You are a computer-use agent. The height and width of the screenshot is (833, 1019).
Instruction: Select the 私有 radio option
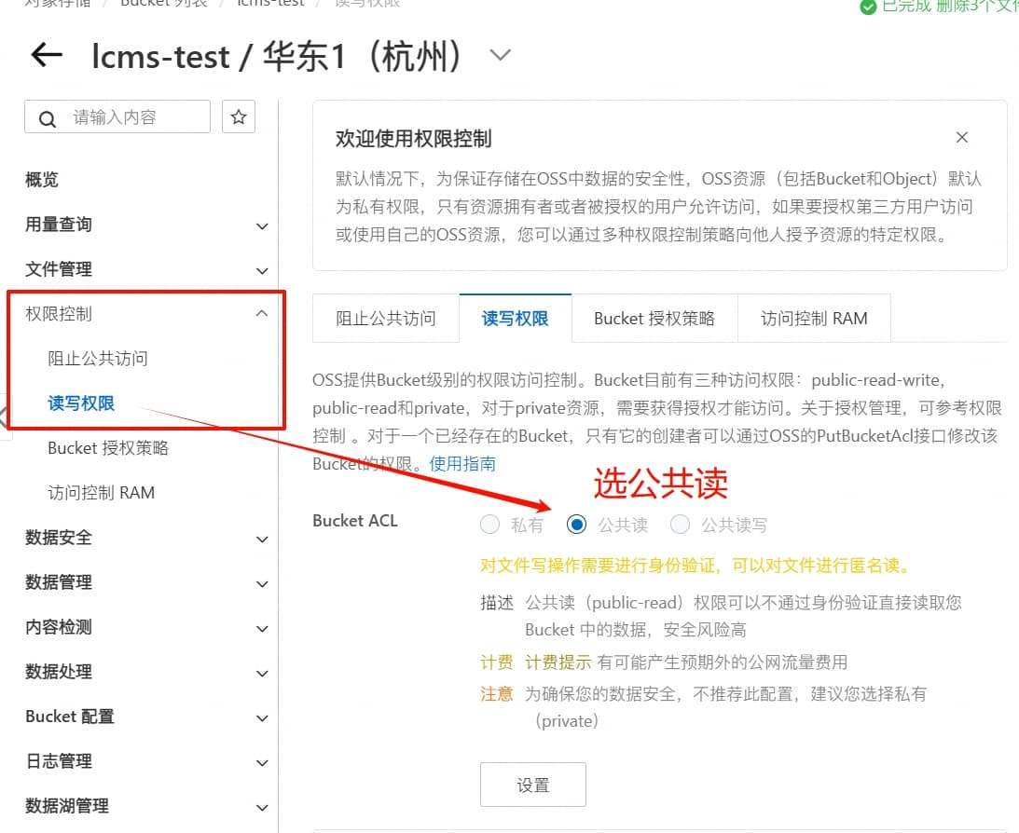(x=490, y=524)
